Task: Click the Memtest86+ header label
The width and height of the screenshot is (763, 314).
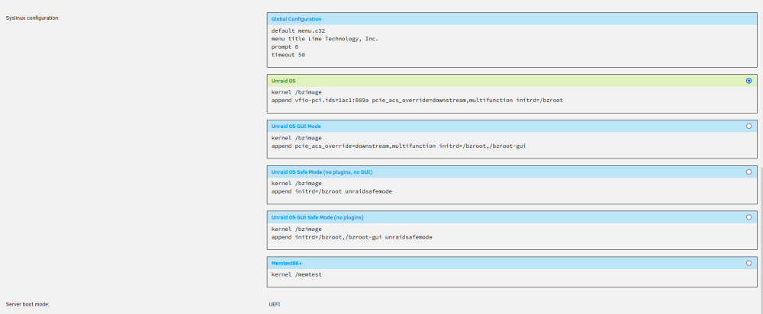Action: tap(287, 263)
